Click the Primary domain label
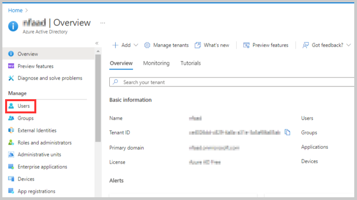Image resolution: width=357 pixels, height=200 pixels. click(x=127, y=148)
